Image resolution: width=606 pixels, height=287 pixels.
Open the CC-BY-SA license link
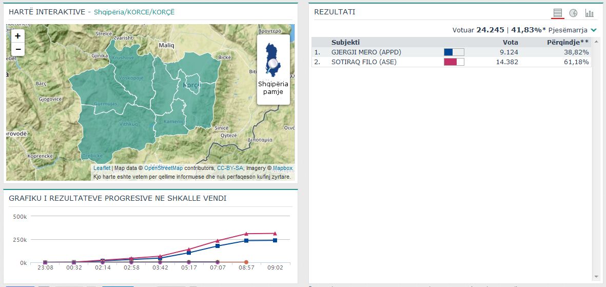click(230, 168)
